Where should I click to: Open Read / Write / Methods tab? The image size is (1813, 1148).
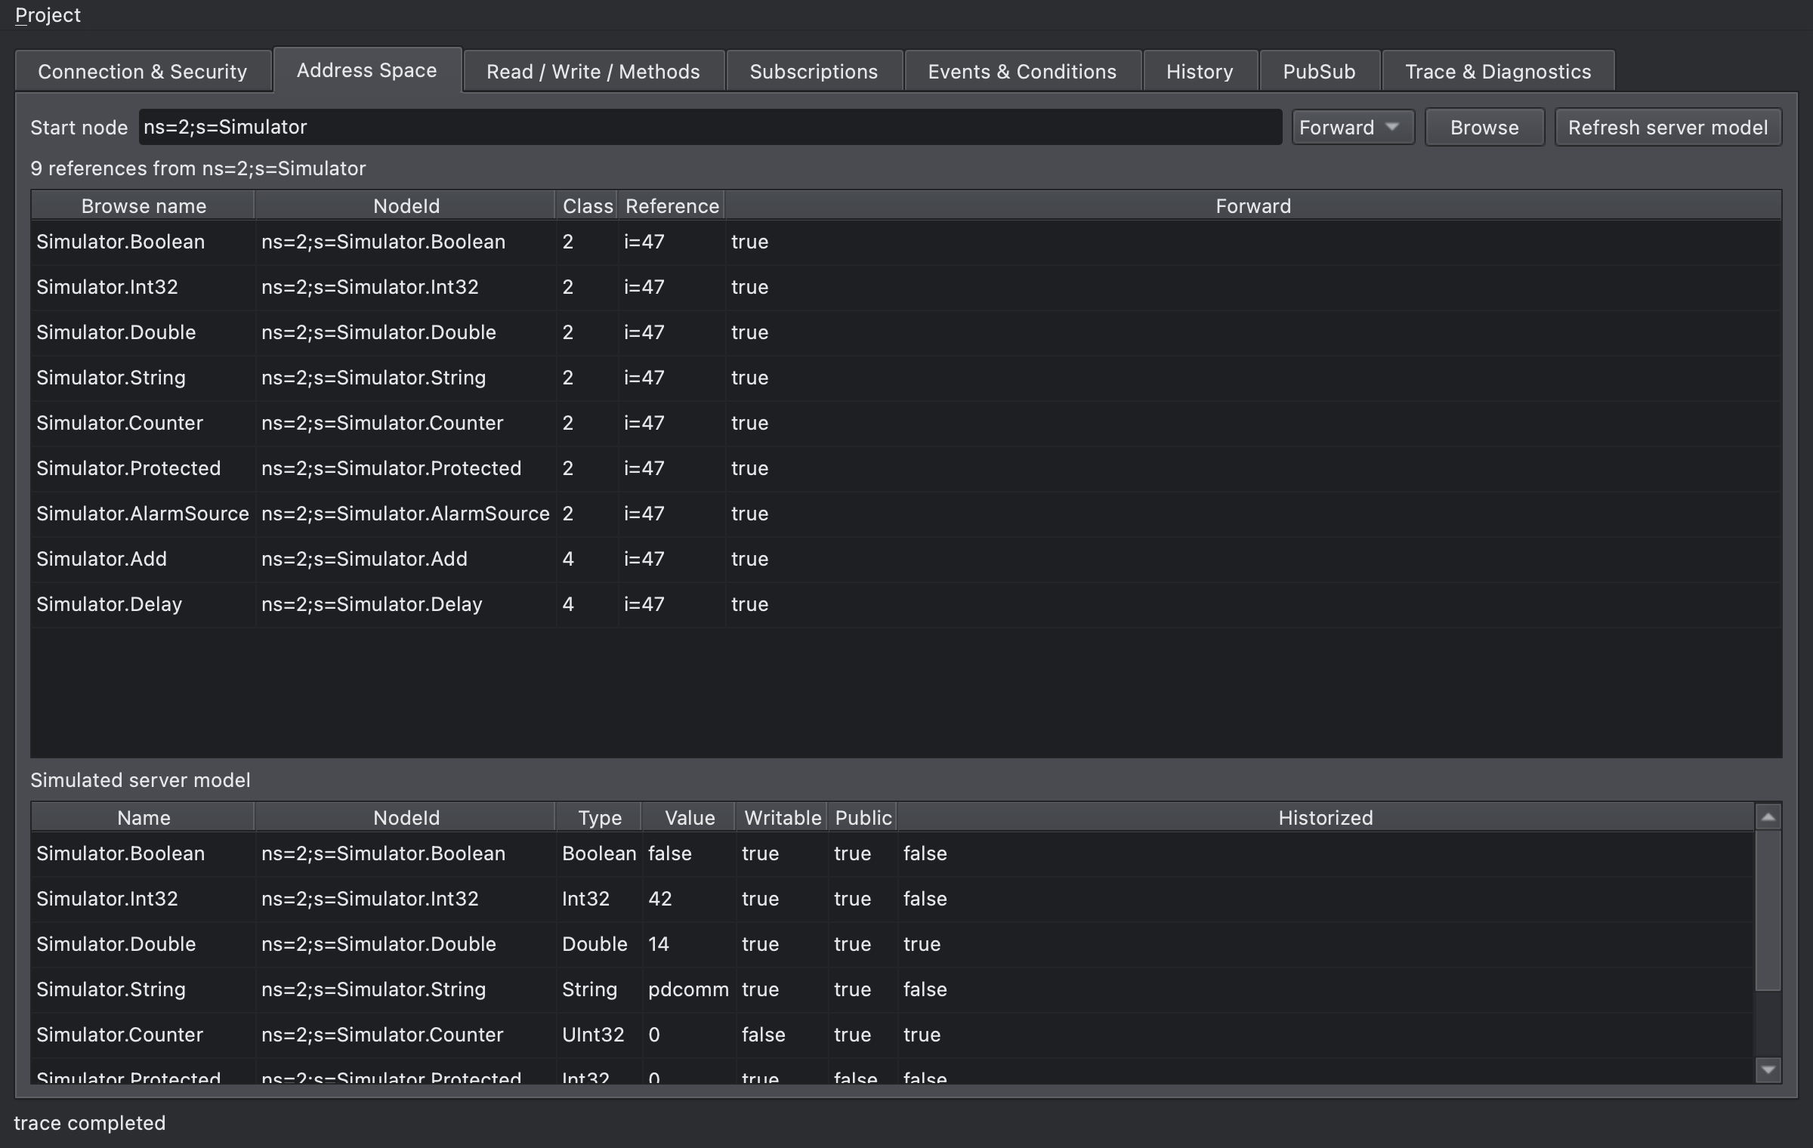click(594, 72)
